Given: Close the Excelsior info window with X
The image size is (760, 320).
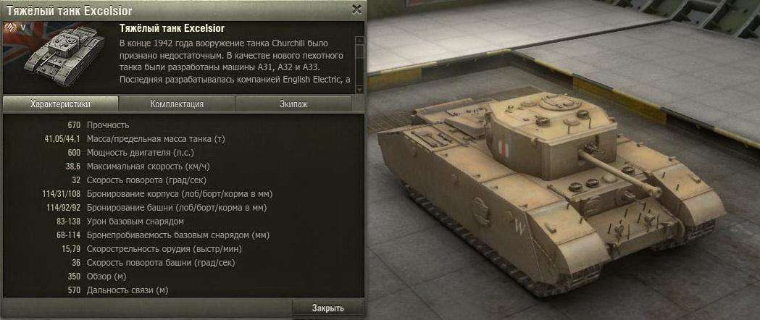Looking at the screenshot, I should [x=356, y=9].
